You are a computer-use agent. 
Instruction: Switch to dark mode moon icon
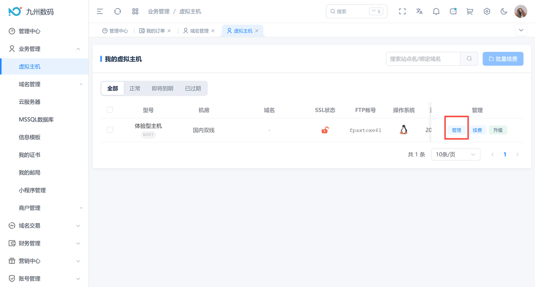(x=504, y=11)
